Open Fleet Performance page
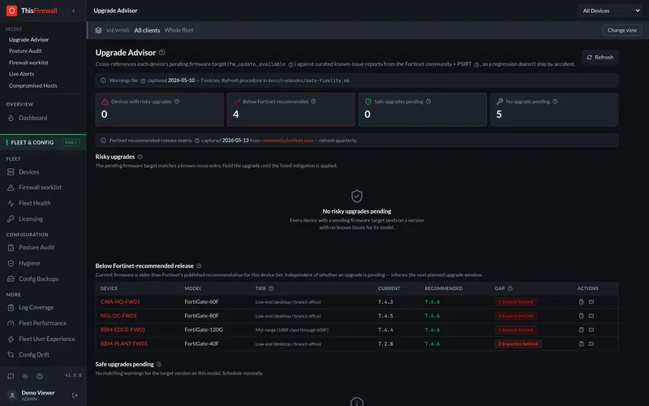This screenshot has width=649, height=406. click(42, 323)
